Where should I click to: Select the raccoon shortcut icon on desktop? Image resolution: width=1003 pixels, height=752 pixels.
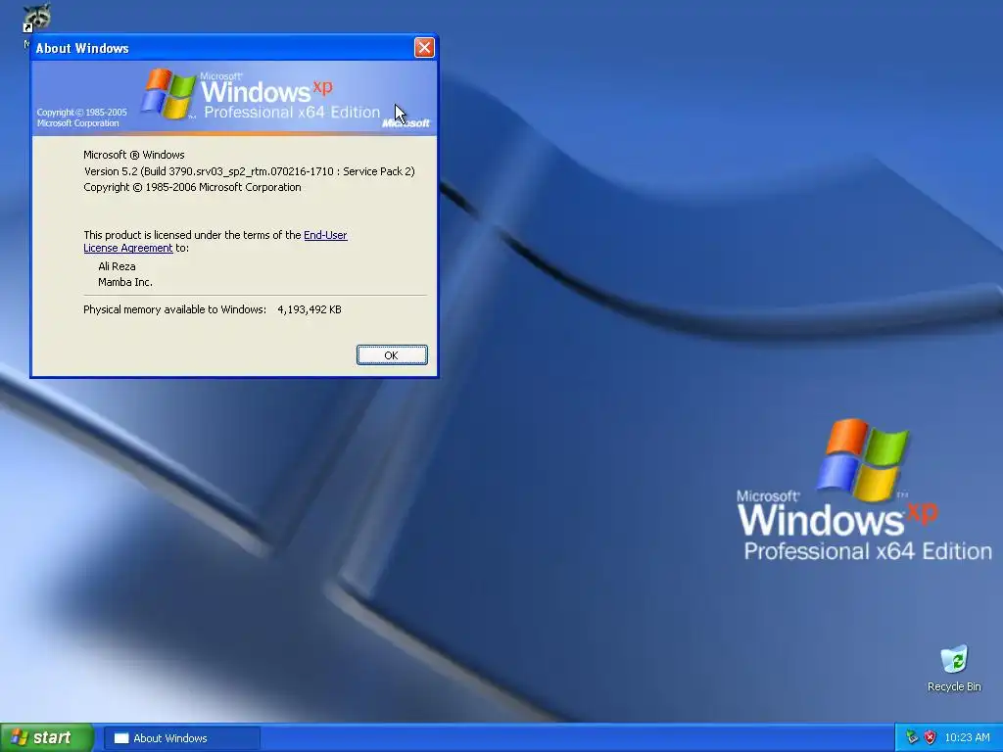click(x=36, y=18)
